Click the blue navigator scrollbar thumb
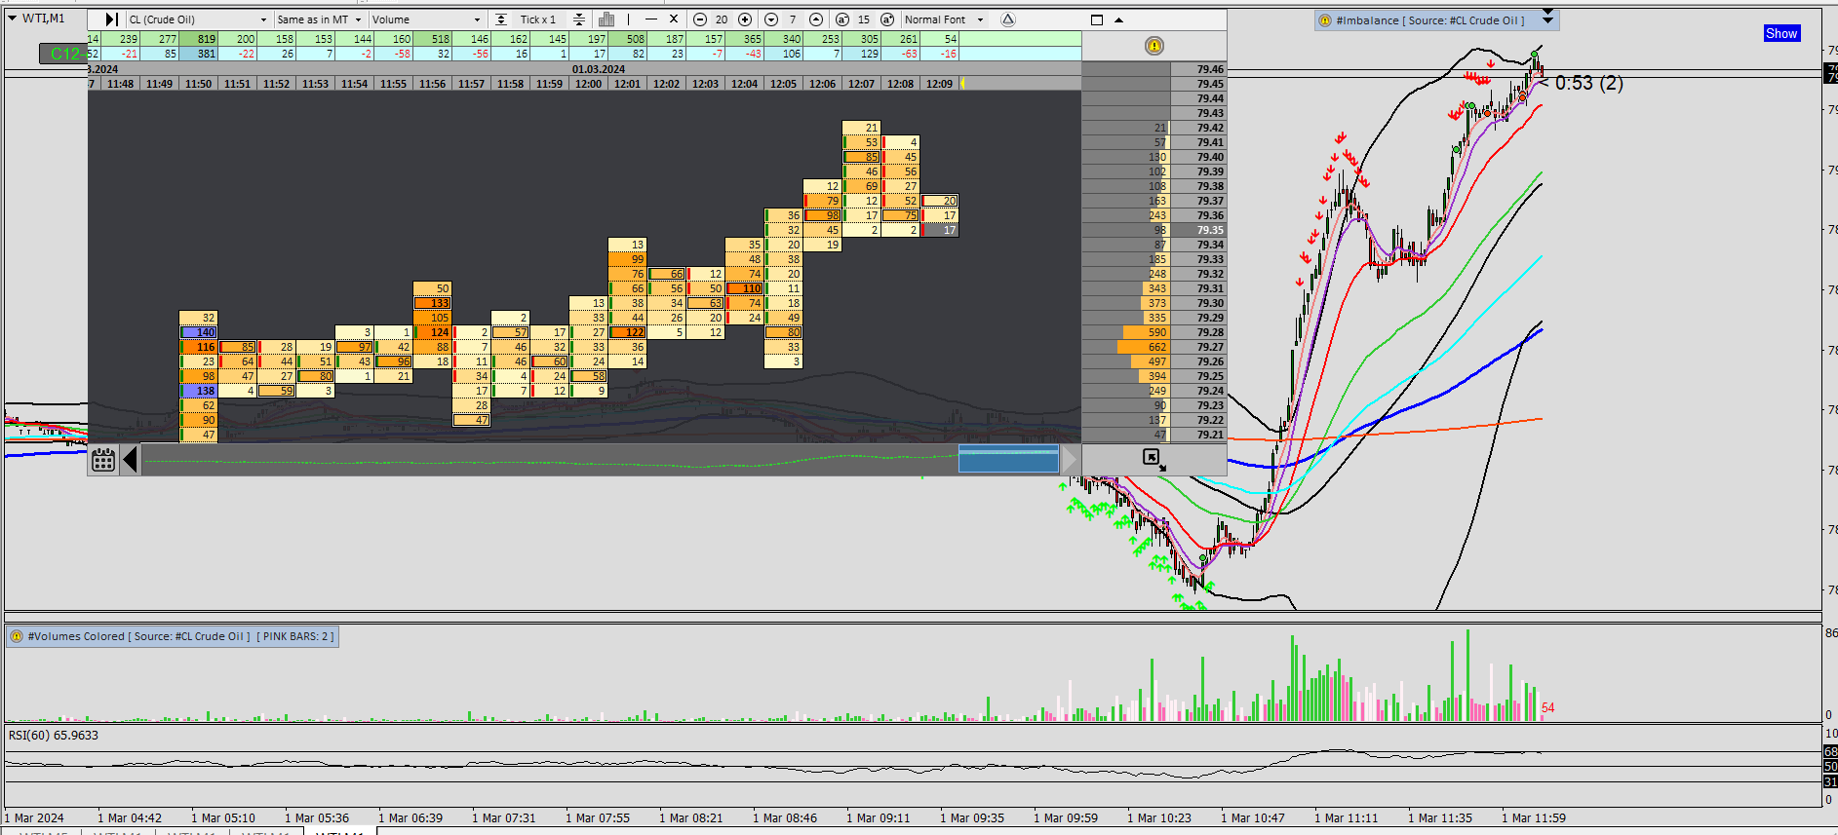The width and height of the screenshot is (1838, 835). [1008, 458]
